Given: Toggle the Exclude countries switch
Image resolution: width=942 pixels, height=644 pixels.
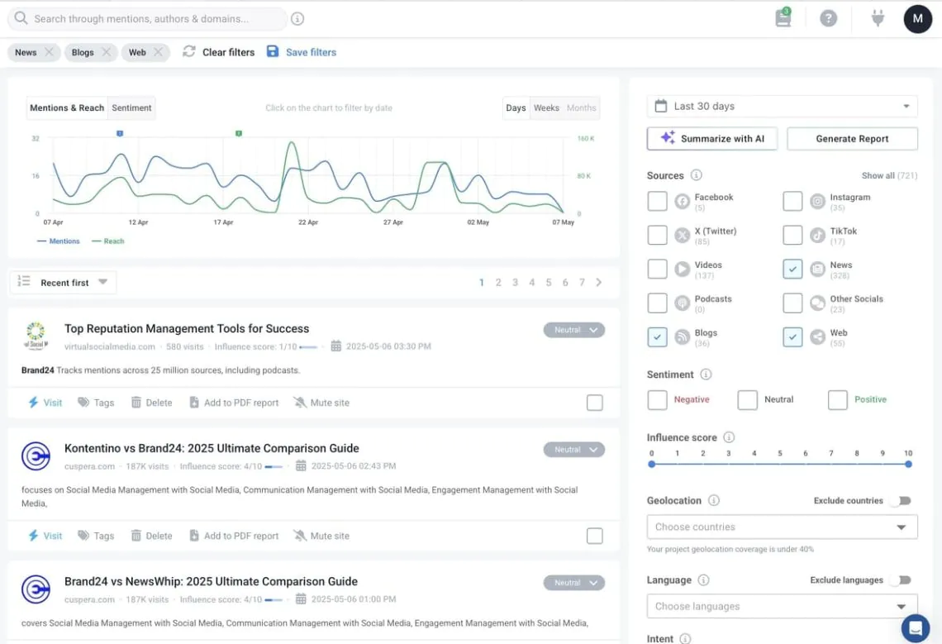Looking at the screenshot, I should click(x=902, y=500).
